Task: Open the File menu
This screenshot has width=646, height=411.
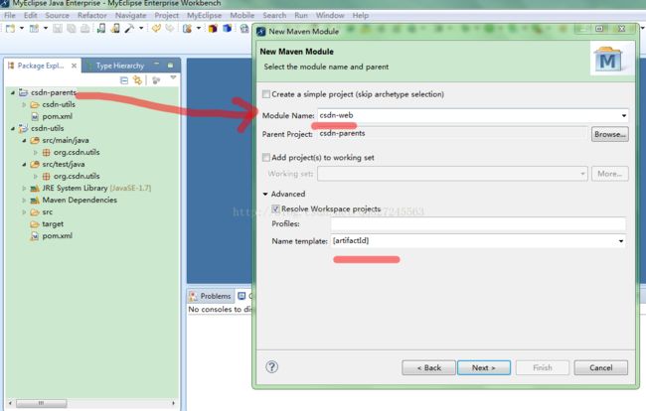Action: tap(10, 15)
